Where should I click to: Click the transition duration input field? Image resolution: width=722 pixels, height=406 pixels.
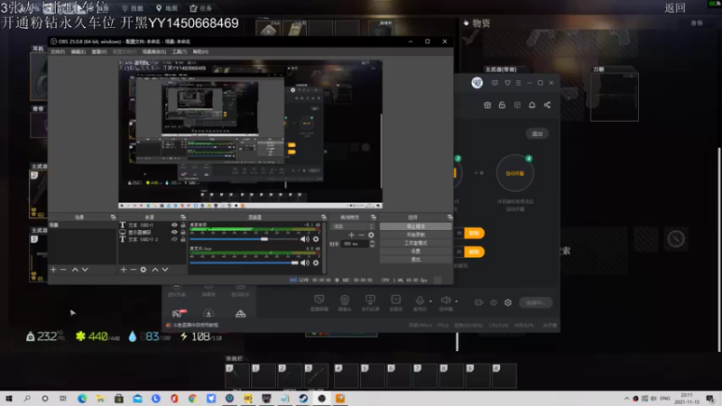point(355,244)
